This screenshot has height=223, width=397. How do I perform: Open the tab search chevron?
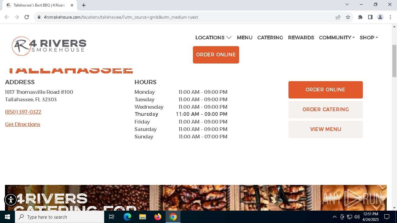click(347, 4)
